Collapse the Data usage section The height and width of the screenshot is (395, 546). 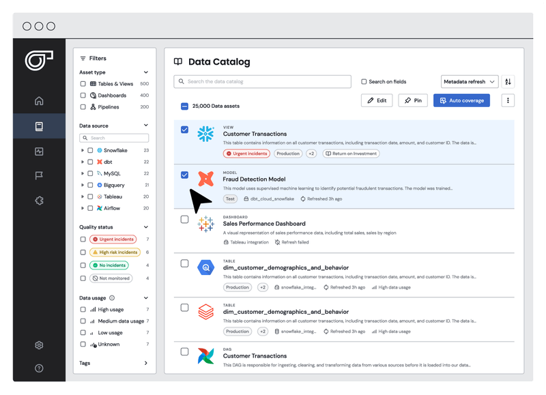pyautogui.click(x=146, y=298)
